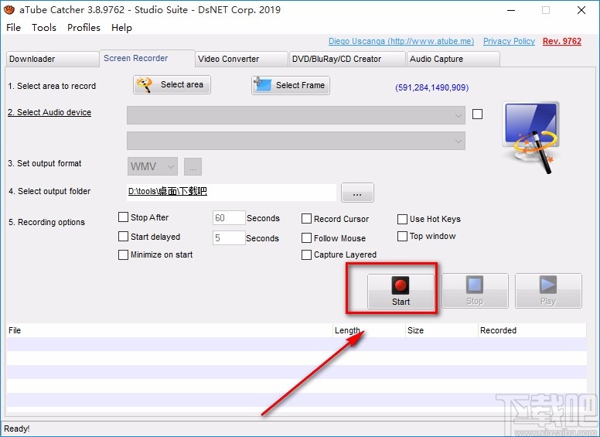The image size is (600, 437).
Task: Enable the Top window checkbox
Action: pyautogui.click(x=402, y=236)
